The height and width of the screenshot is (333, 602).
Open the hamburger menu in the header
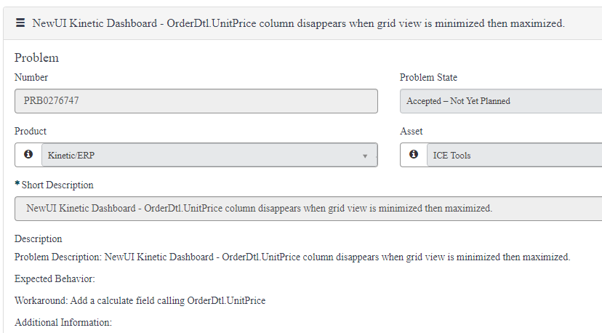(20, 23)
